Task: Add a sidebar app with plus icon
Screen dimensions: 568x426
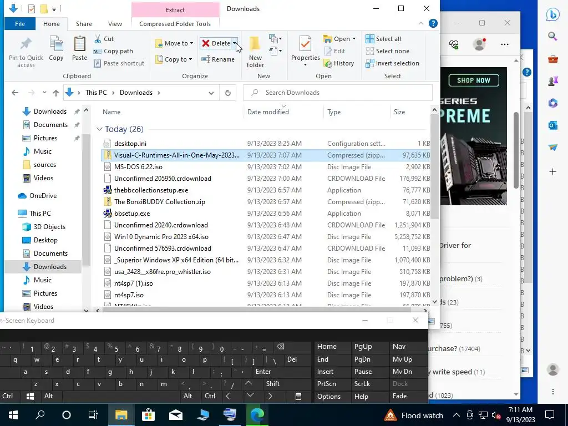Action: (x=553, y=172)
